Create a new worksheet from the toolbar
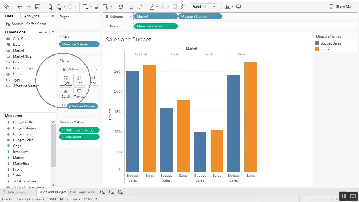The width and height of the screenshot is (359, 202). pyautogui.click(x=86, y=7)
